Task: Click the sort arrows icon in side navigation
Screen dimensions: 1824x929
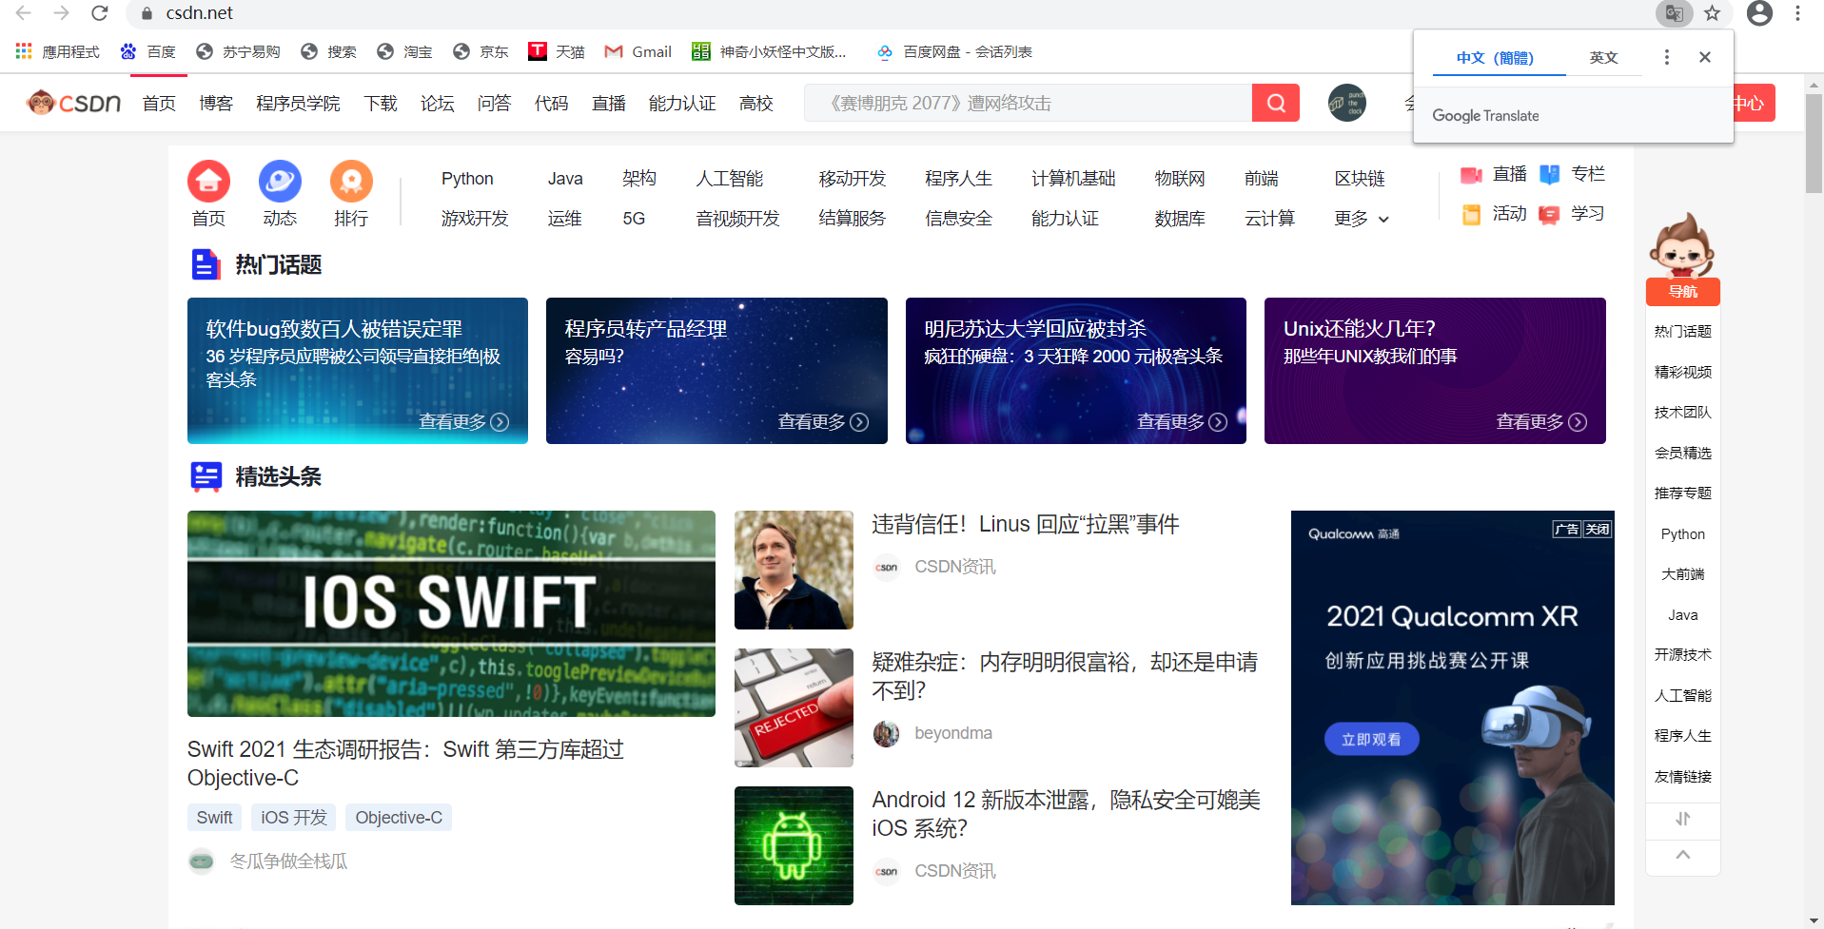Action: point(1683,819)
